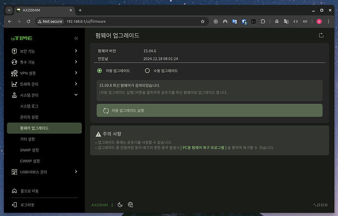Click the translate extension icon

pyautogui.click(x=234, y=22)
